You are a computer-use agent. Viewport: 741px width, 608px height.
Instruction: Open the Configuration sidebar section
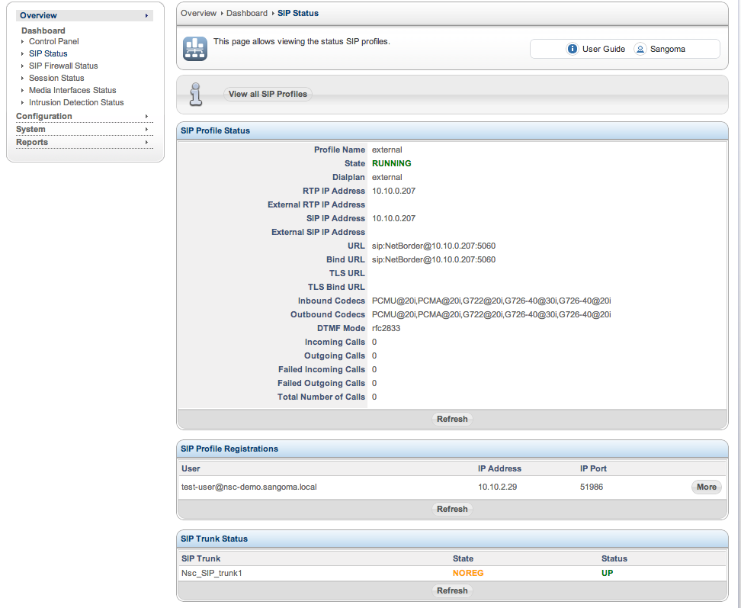[x=85, y=116]
